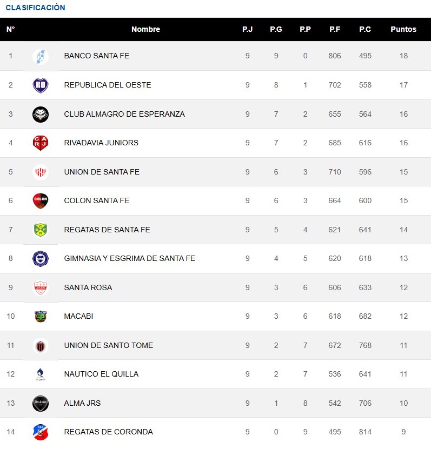Click the Club Almagro de Esperanza logo
431x449 pixels.
click(41, 114)
